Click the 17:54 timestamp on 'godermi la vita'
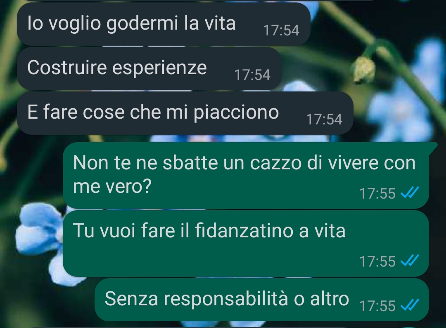446x328 pixels. point(281,30)
